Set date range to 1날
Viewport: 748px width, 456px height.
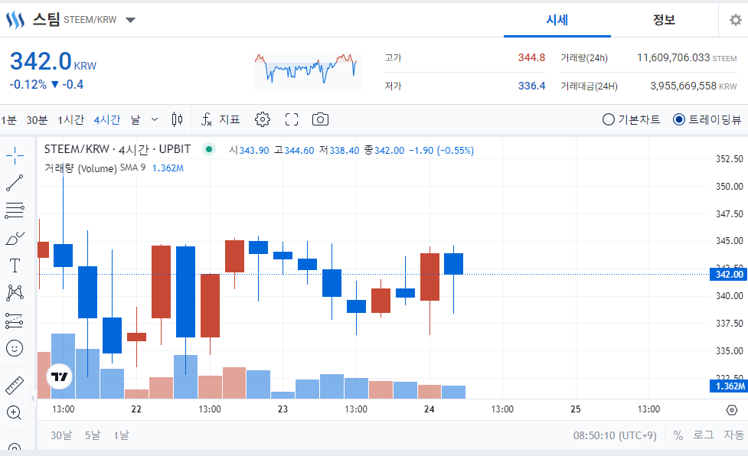[x=121, y=435]
